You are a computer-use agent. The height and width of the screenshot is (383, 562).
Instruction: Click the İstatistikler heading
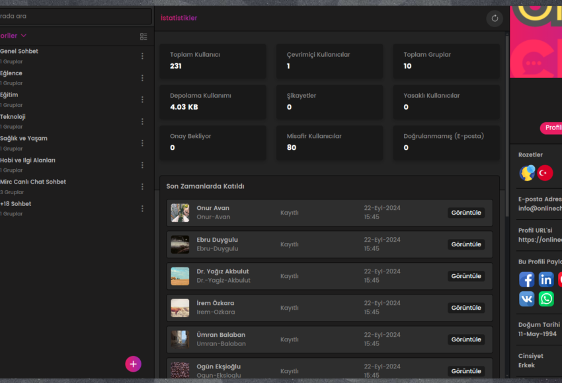click(x=179, y=18)
